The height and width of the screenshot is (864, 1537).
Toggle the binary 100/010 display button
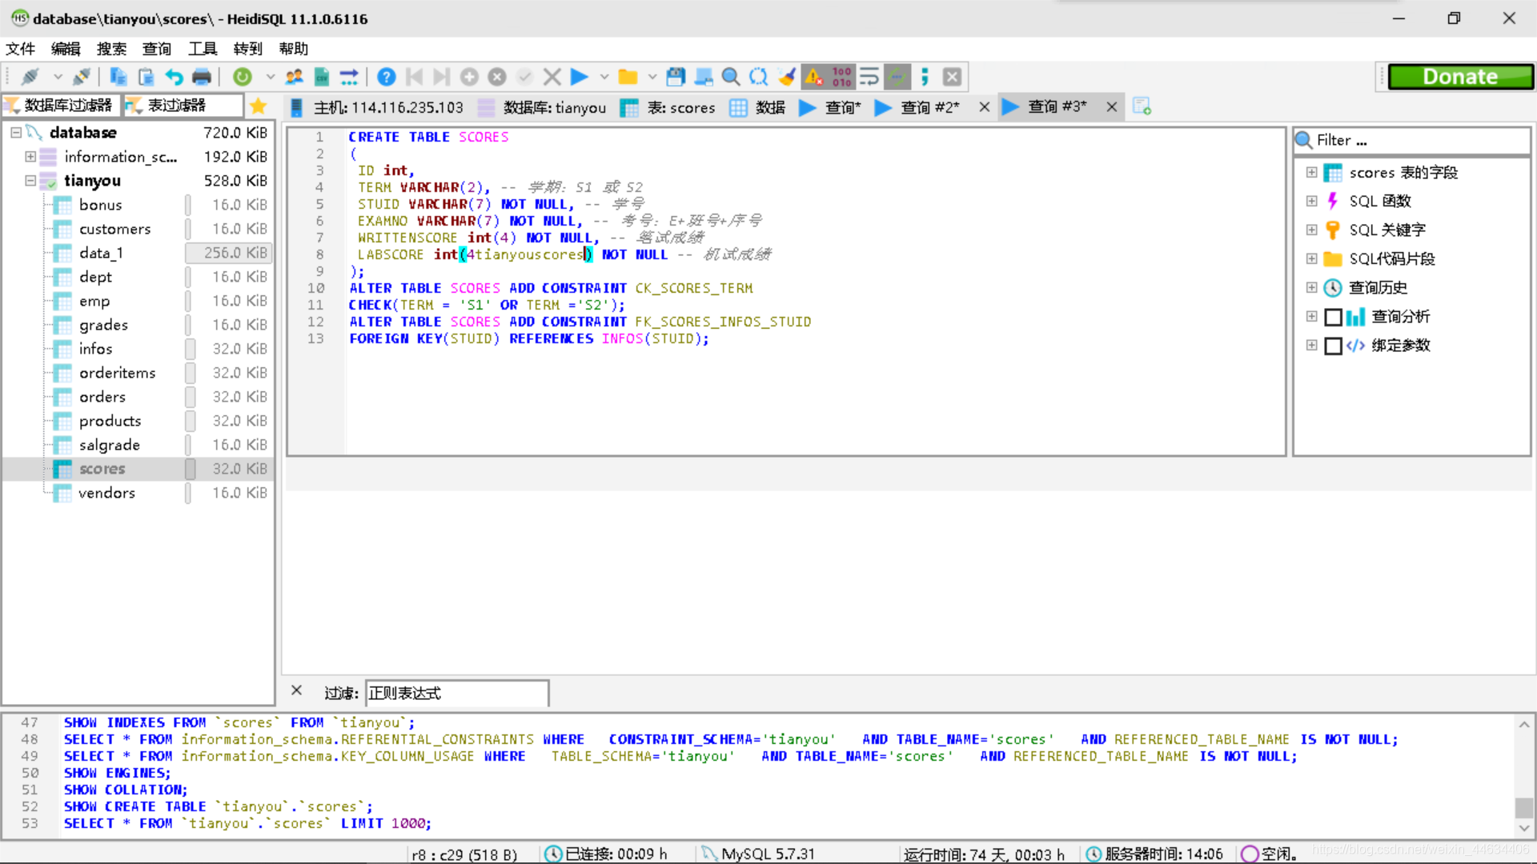click(x=841, y=77)
